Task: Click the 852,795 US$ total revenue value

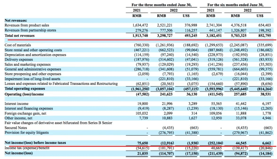Action: pyautogui.click(x=264, y=36)
